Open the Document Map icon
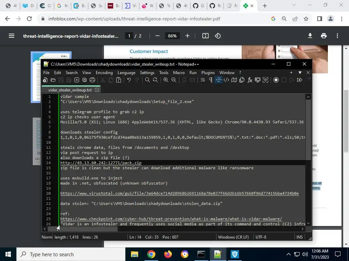The image size is (349, 261). 234,80
